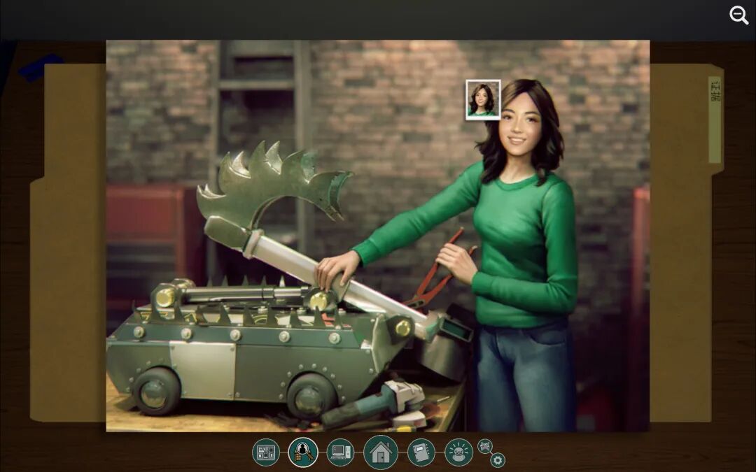This screenshot has width=756, height=472.
Task: Click the small crossed icon above gear
Action: pyautogui.click(x=484, y=446)
